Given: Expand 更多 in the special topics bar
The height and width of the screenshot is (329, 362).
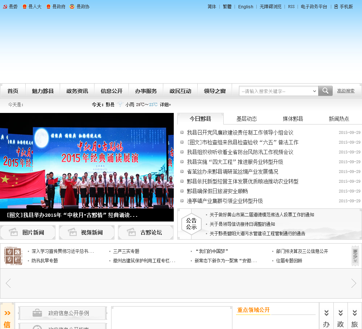Looking at the screenshot, I should tap(355, 256).
